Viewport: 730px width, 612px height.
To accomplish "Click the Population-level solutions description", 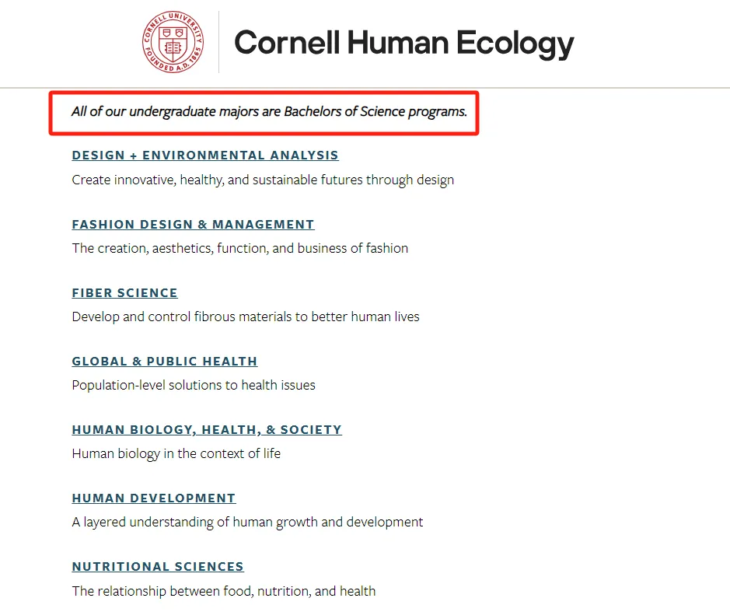I will 194,385.
